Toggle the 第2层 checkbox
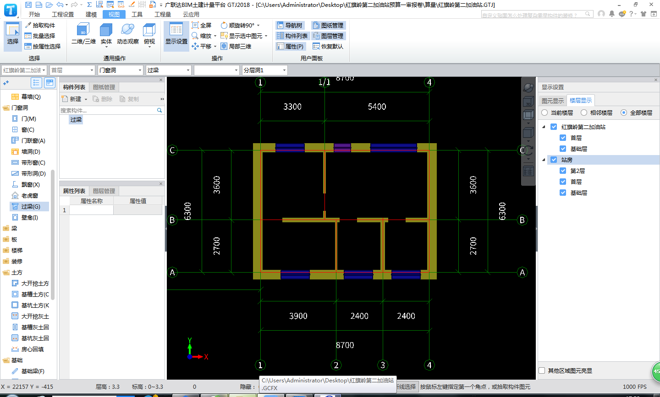Viewport: 660px width, 397px height. 563,171
